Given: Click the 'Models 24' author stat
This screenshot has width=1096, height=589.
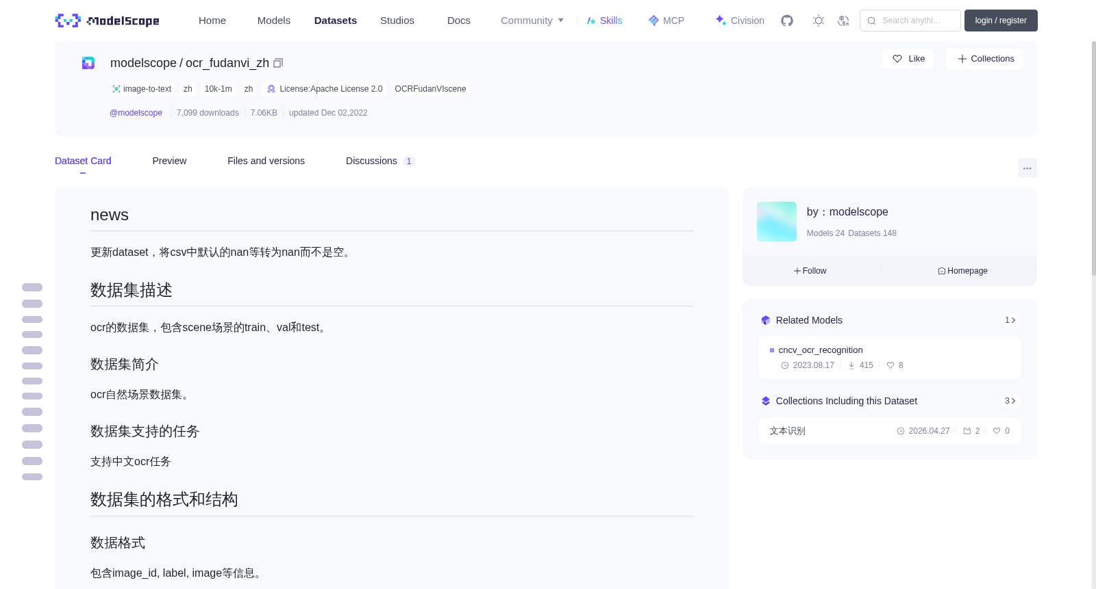Looking at the screenshot, I should (x=825, y=233).
